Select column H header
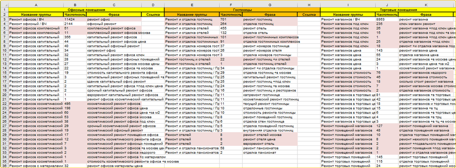Viewport: 456px width, 168px height. (309, 5)
